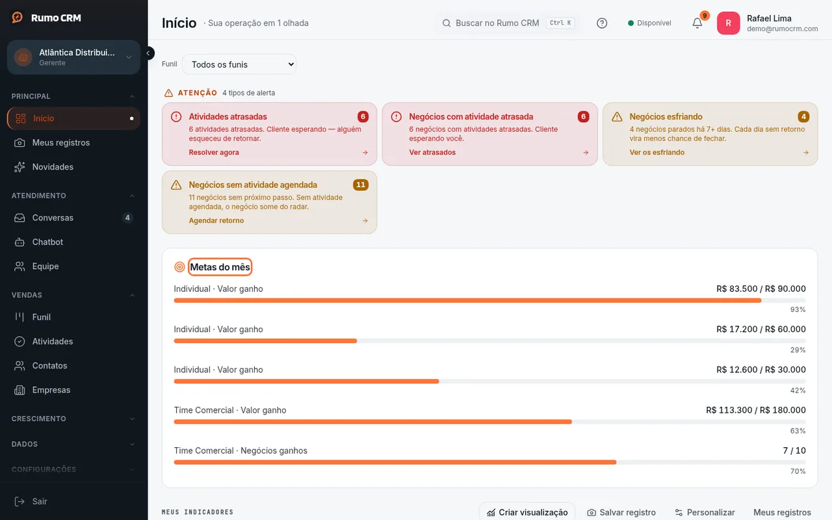The image size is (832, 520).
Task: Open notifications bell icon
Action: coord(697,23)
